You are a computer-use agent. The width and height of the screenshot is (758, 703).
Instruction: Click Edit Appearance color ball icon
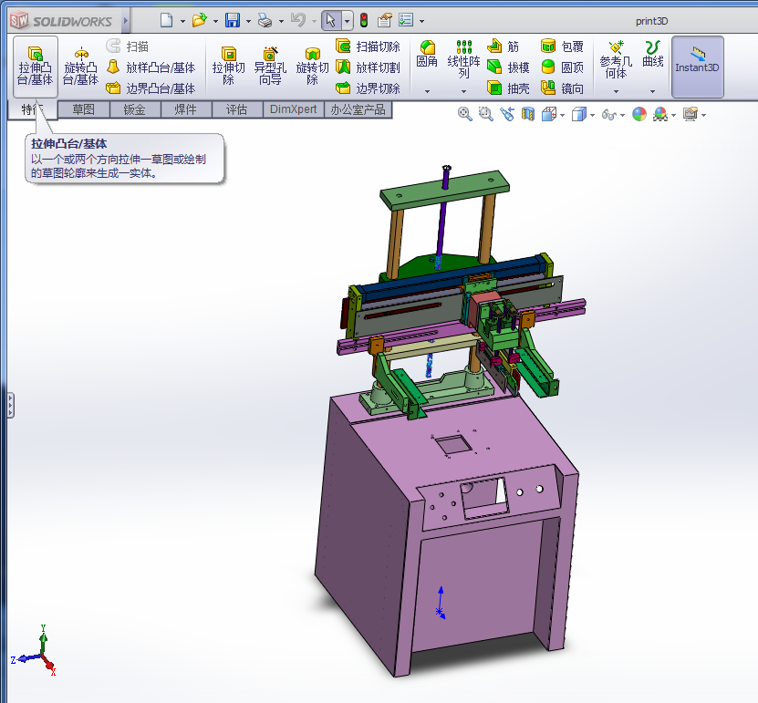click(x=639, y=115)
